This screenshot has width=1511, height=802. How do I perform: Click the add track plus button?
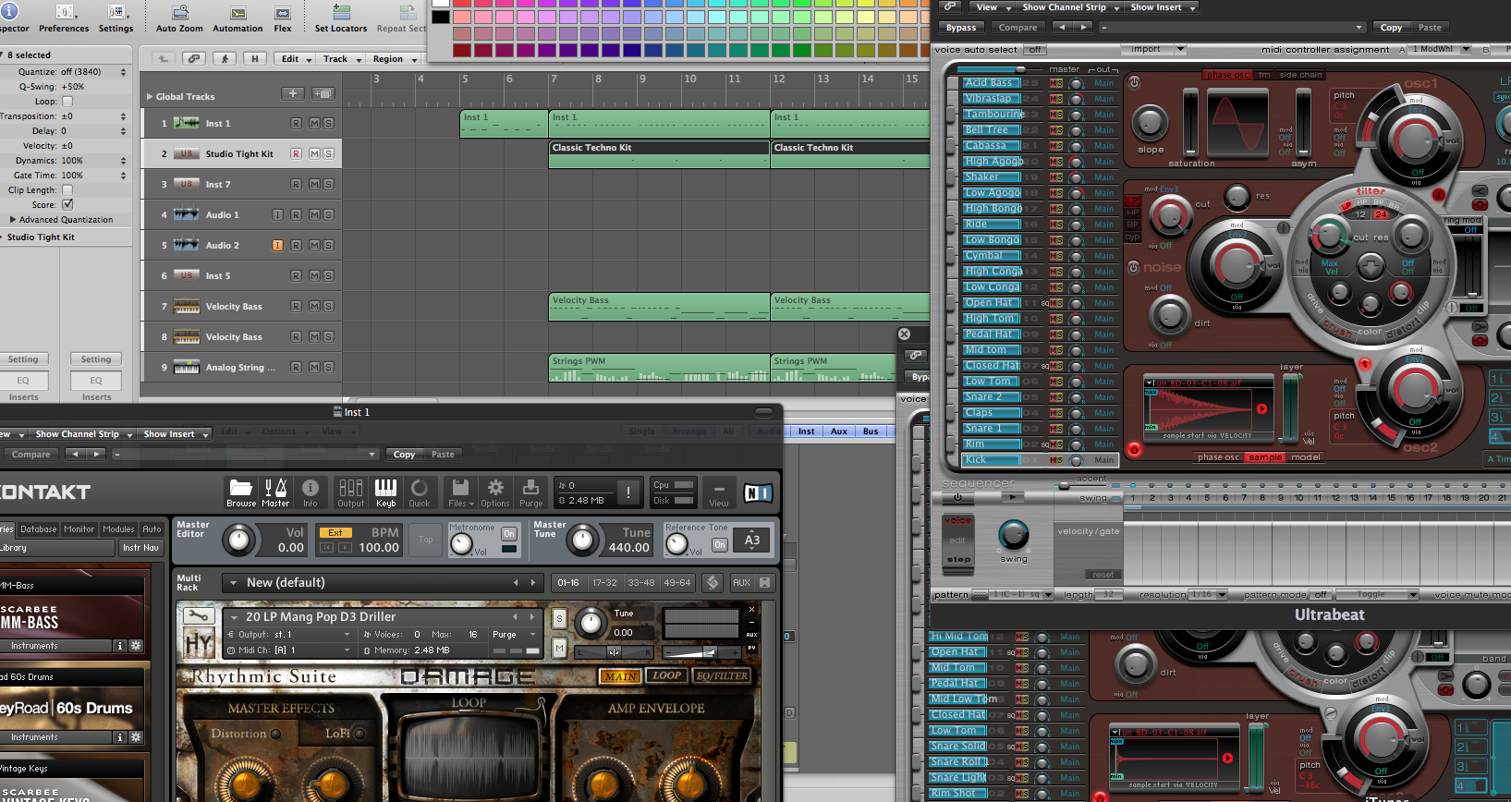point(293,93)
